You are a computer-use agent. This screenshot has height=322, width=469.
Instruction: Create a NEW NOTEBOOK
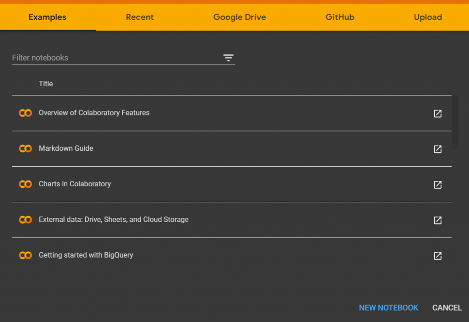coord(388,308)
